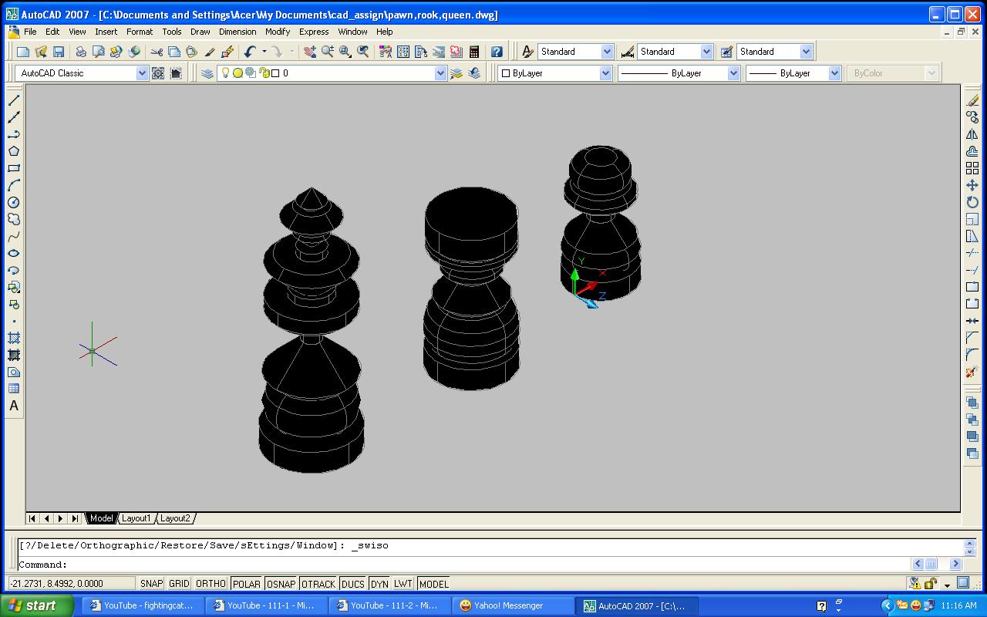The image size is (987, 617).
Task: Toggle OSNAP object snap
Action: coord(281,584)
